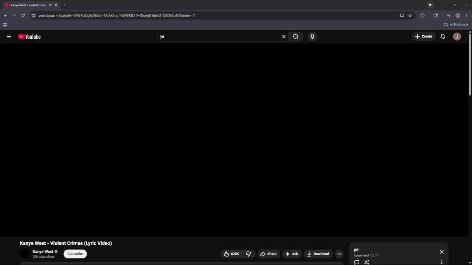This screenshot has width=472, height=265.
Task: Install the app from address bar icon
Action: coord(402,15)
